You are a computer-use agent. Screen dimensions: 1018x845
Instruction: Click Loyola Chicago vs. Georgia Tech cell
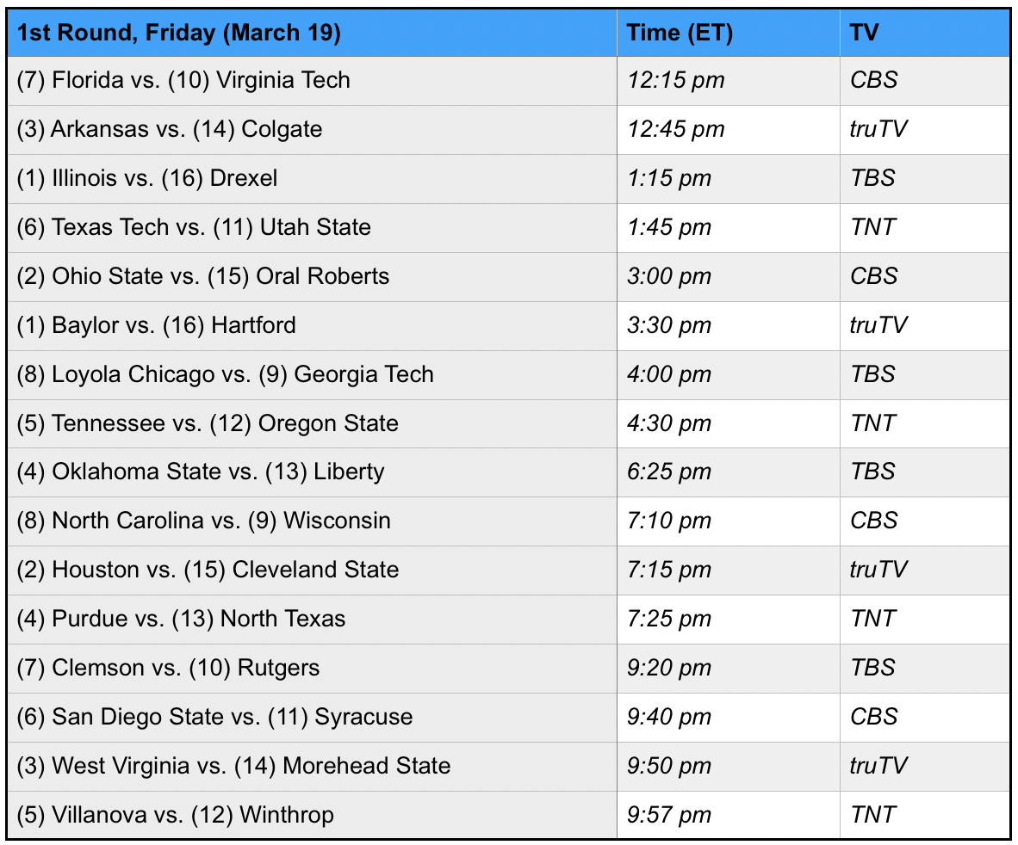click(x=226, y=374)
